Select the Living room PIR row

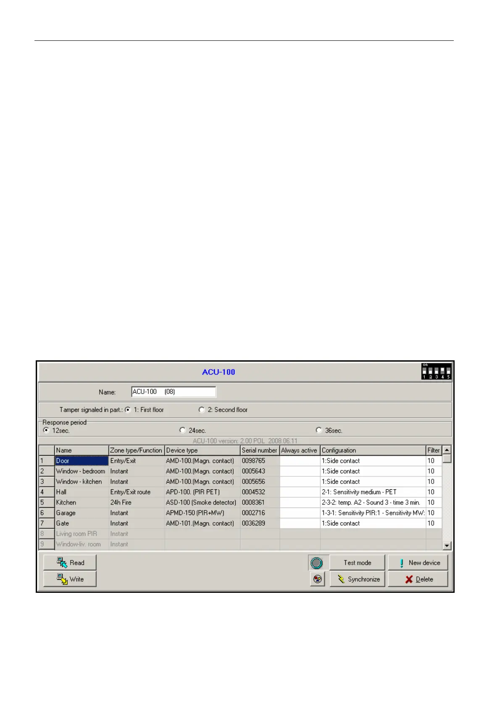(82, 534)
